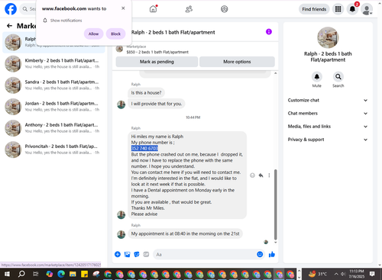
Task: Expand Chat members section
Action: [328, 113]
